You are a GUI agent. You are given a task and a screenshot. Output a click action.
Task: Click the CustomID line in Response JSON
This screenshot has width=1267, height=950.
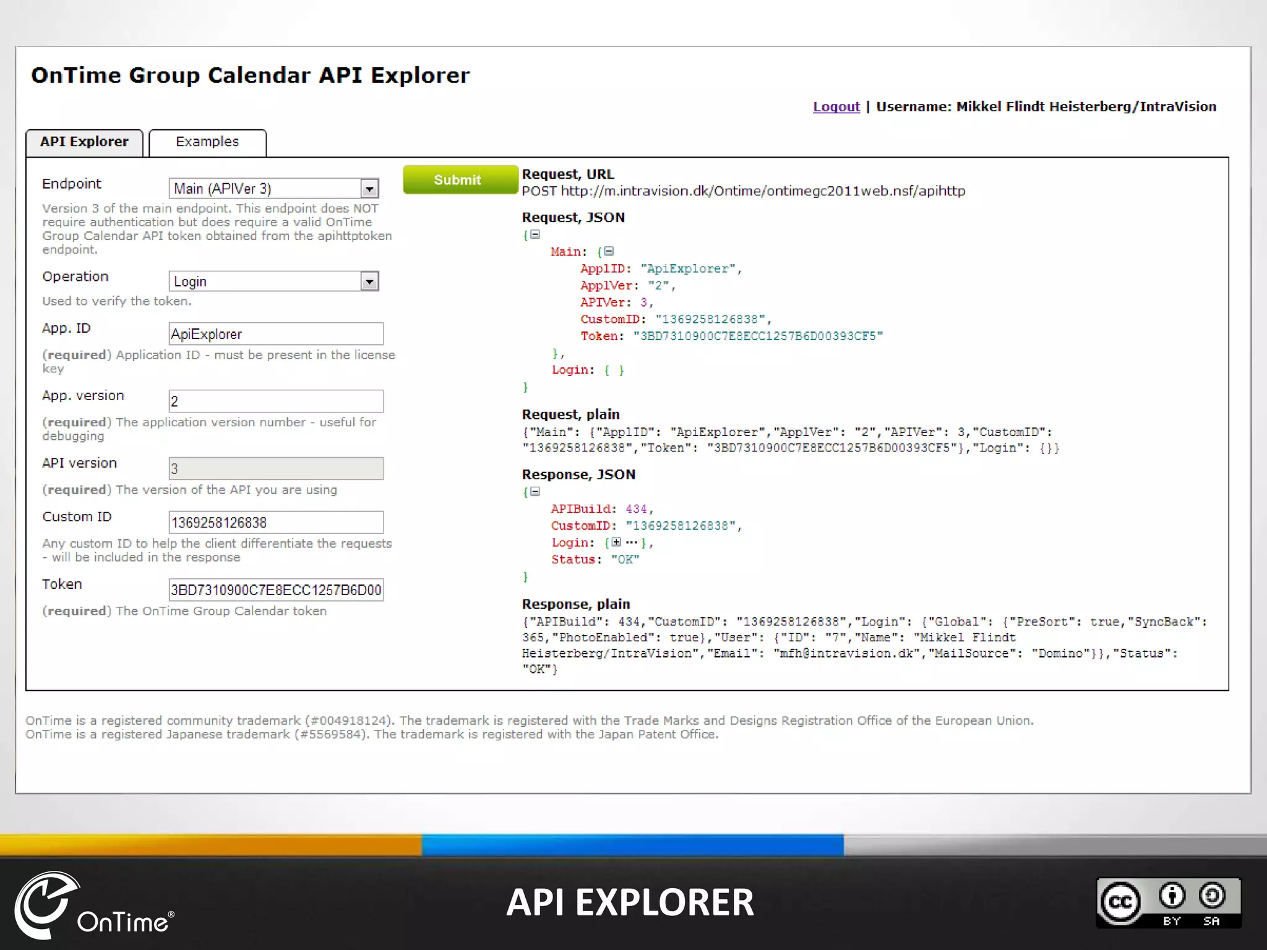[x=646, y=525]
